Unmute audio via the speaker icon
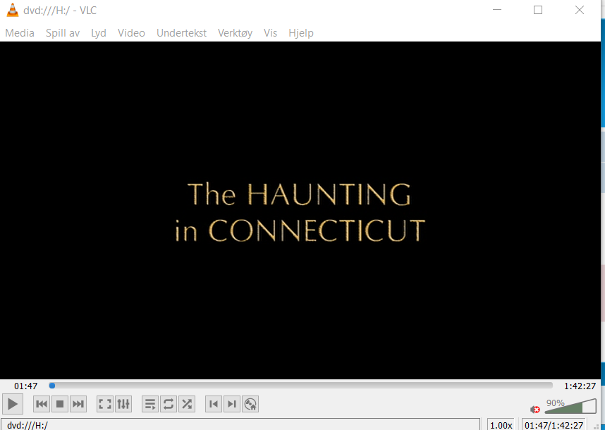This screenshot has width=605, height=430. pyautogui.click(x=534, y=410)
